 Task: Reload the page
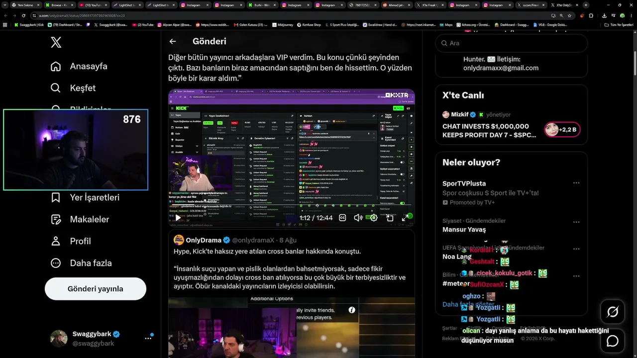24,15
